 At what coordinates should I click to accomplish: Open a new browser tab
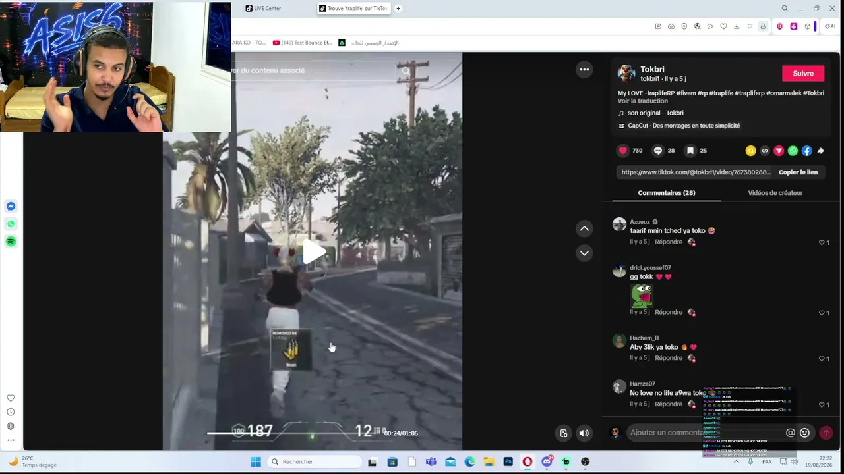point(398,9)
